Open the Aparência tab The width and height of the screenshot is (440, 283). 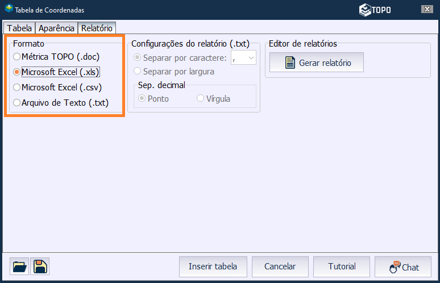pyautogui.click(x=56, y=28)
